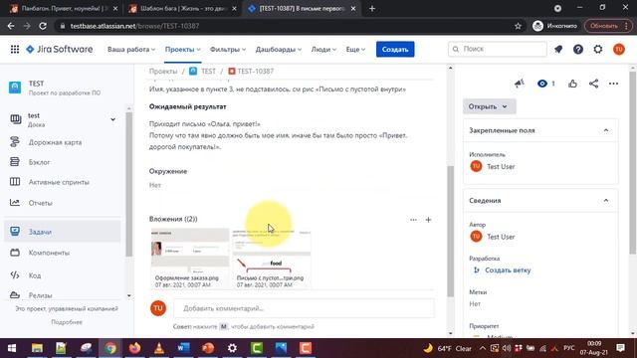Open Оформление заказа.png attachment thumbnail
The width and height of the screenshot is (637, 358).
pos(190,259)
